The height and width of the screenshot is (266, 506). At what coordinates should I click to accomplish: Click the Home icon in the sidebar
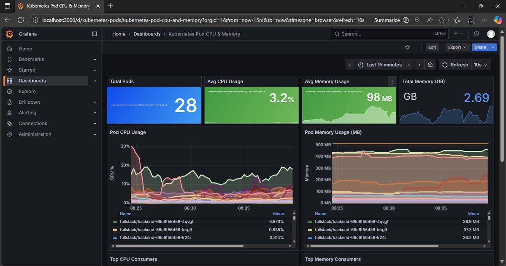10,49
